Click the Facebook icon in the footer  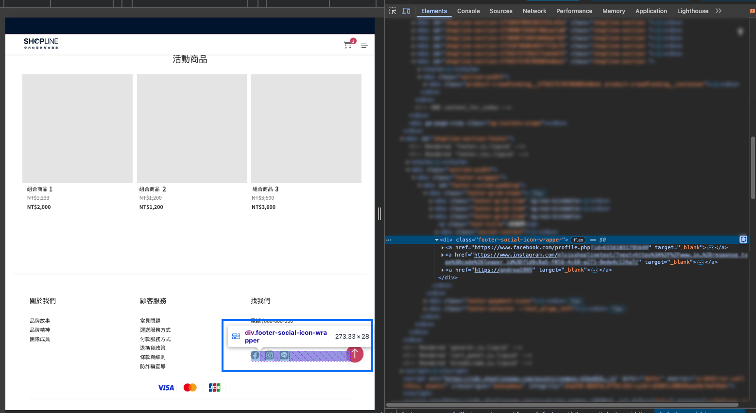(256, 356)
